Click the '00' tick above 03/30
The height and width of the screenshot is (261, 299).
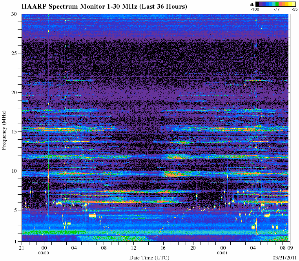44,248
